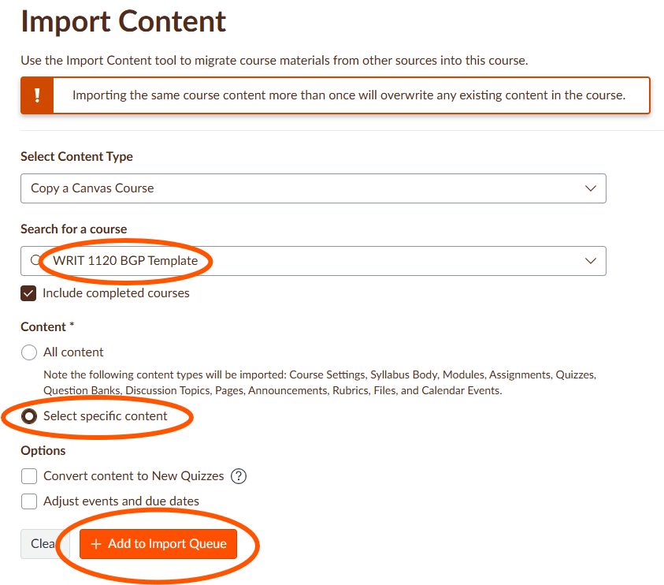This screenshot has width=664, height=585.
Task: Click the WRIT 1120 BGP Template course field
Action: (x=126, y=261)
